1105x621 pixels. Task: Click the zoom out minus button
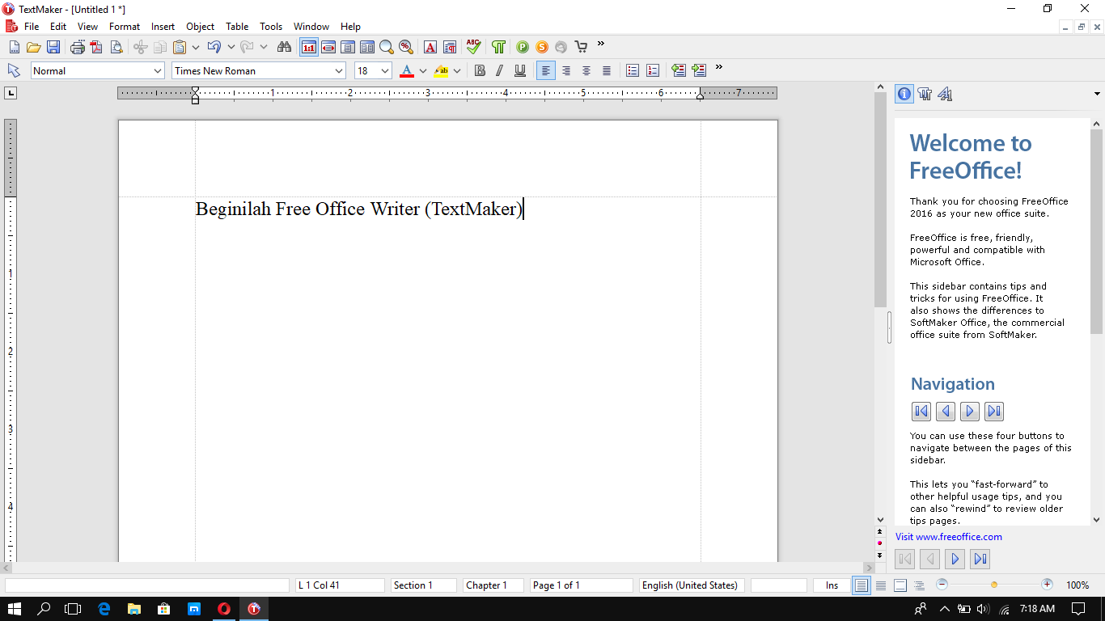pos(942,585)
